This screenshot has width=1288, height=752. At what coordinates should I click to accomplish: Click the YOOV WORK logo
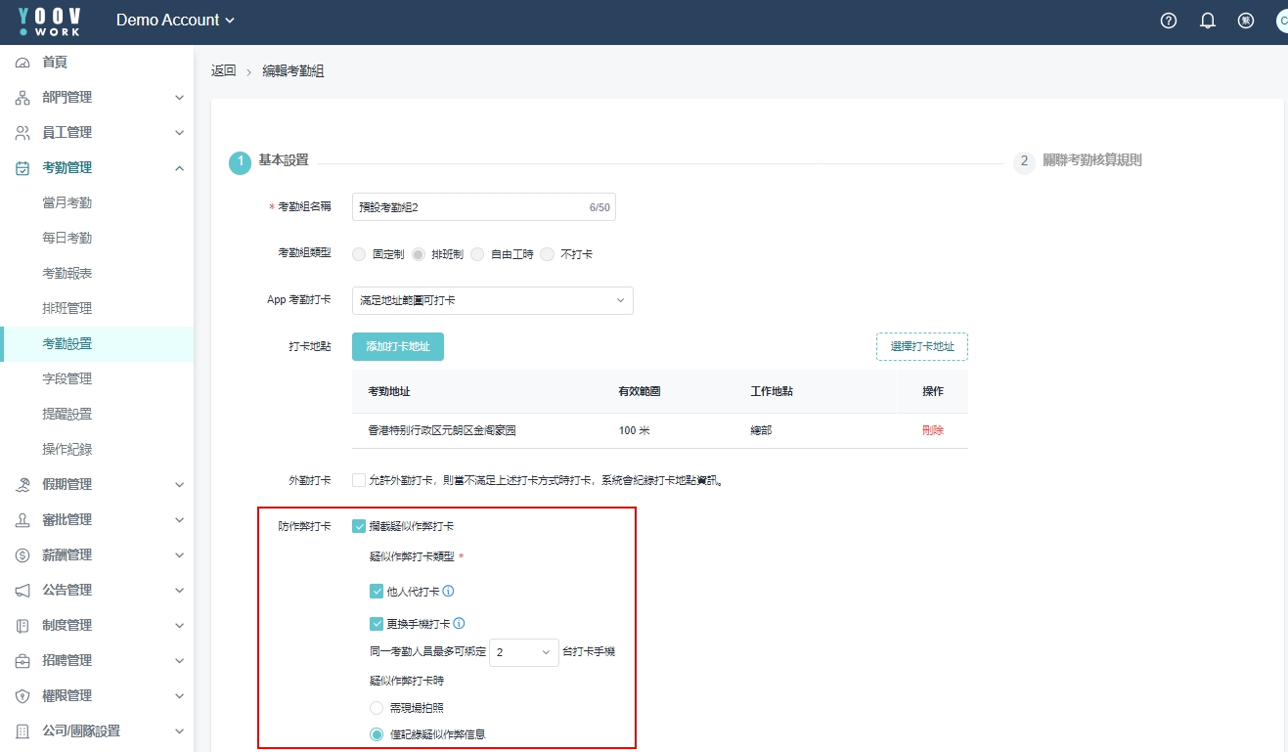tap(50, 22)
